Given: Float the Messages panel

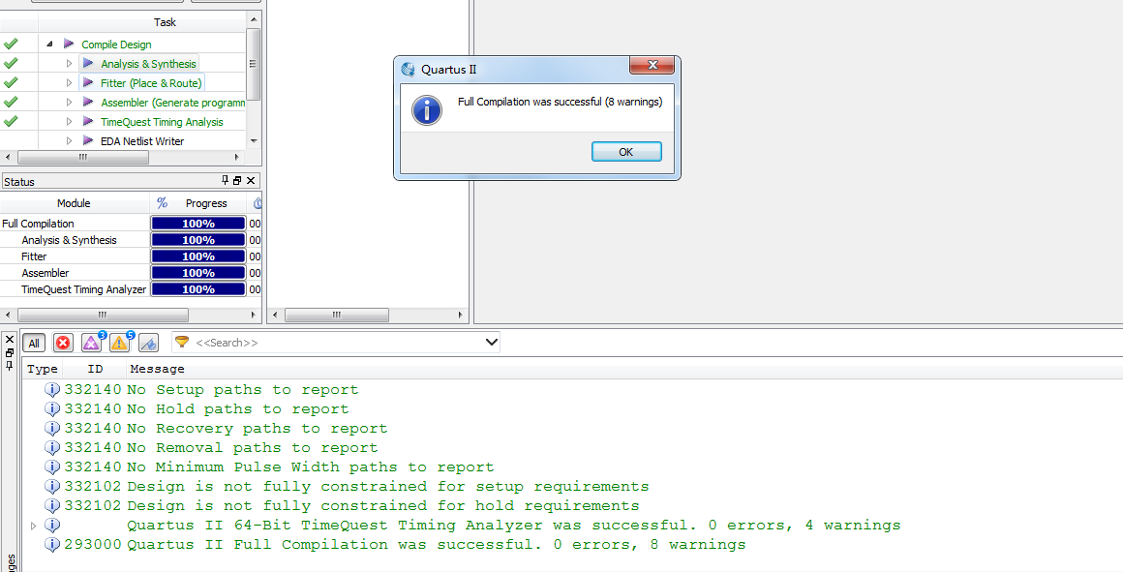Looking at the screenshot, I should click(10, 353).
